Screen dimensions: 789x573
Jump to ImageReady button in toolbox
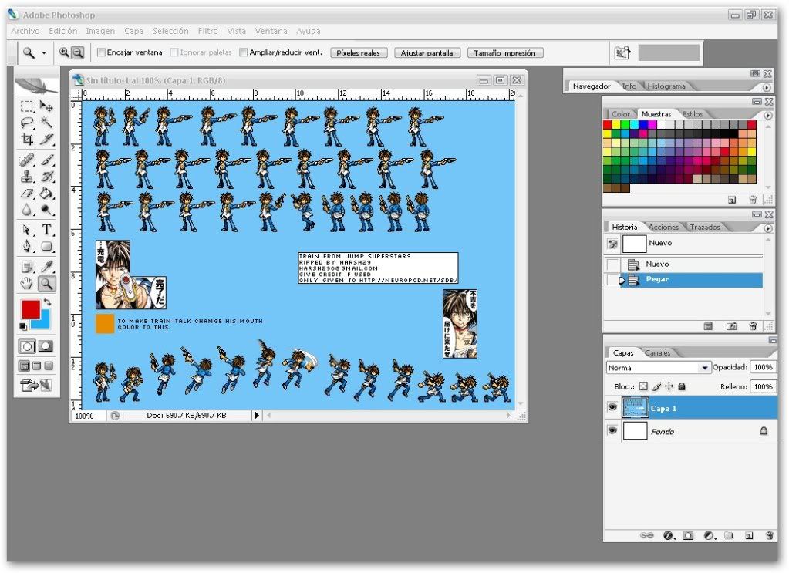click(36, 386)
